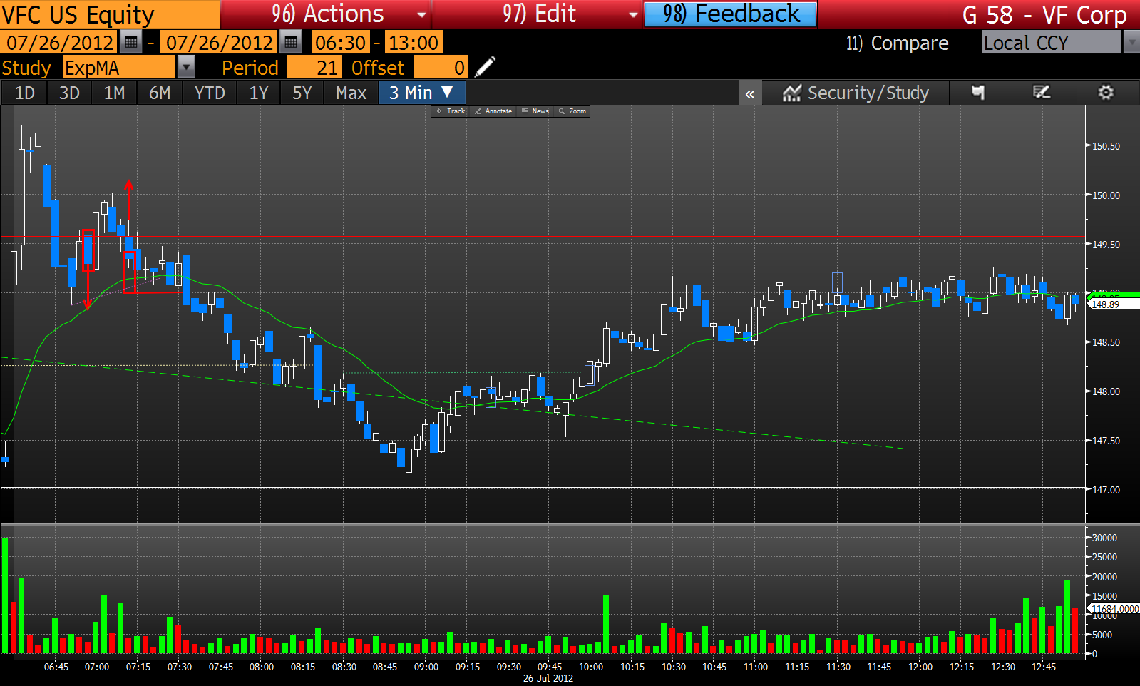Open the News overlay tool
Viewport: 1140px width, 686px height.
click(x=535, y=111)
